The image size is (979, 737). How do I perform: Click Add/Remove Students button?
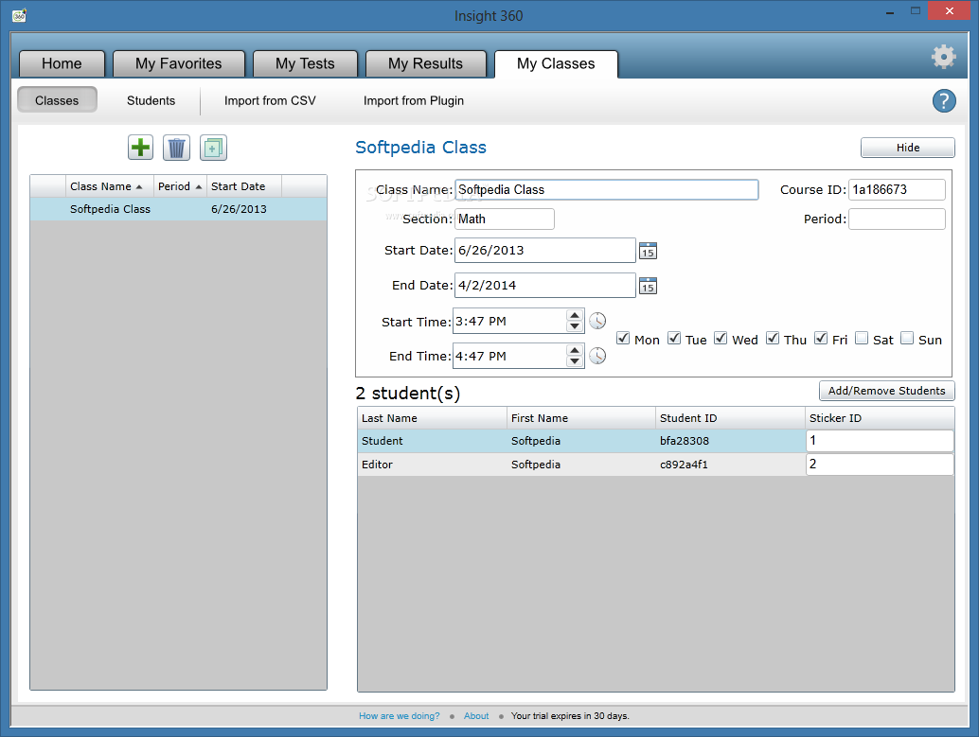(x=886, y=391)
